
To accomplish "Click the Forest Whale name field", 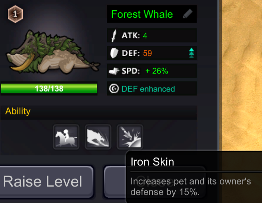I will click(152, 14).
